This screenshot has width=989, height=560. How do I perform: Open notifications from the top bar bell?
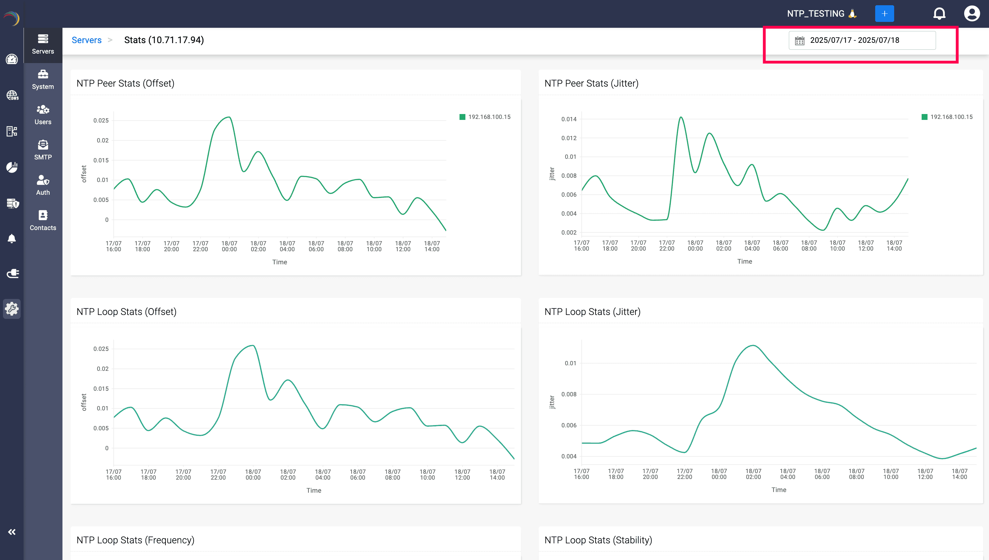(939, 13)
